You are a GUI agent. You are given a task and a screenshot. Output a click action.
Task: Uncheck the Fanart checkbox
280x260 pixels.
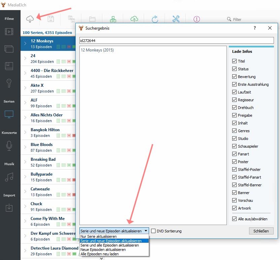click(x=234, y=154)
